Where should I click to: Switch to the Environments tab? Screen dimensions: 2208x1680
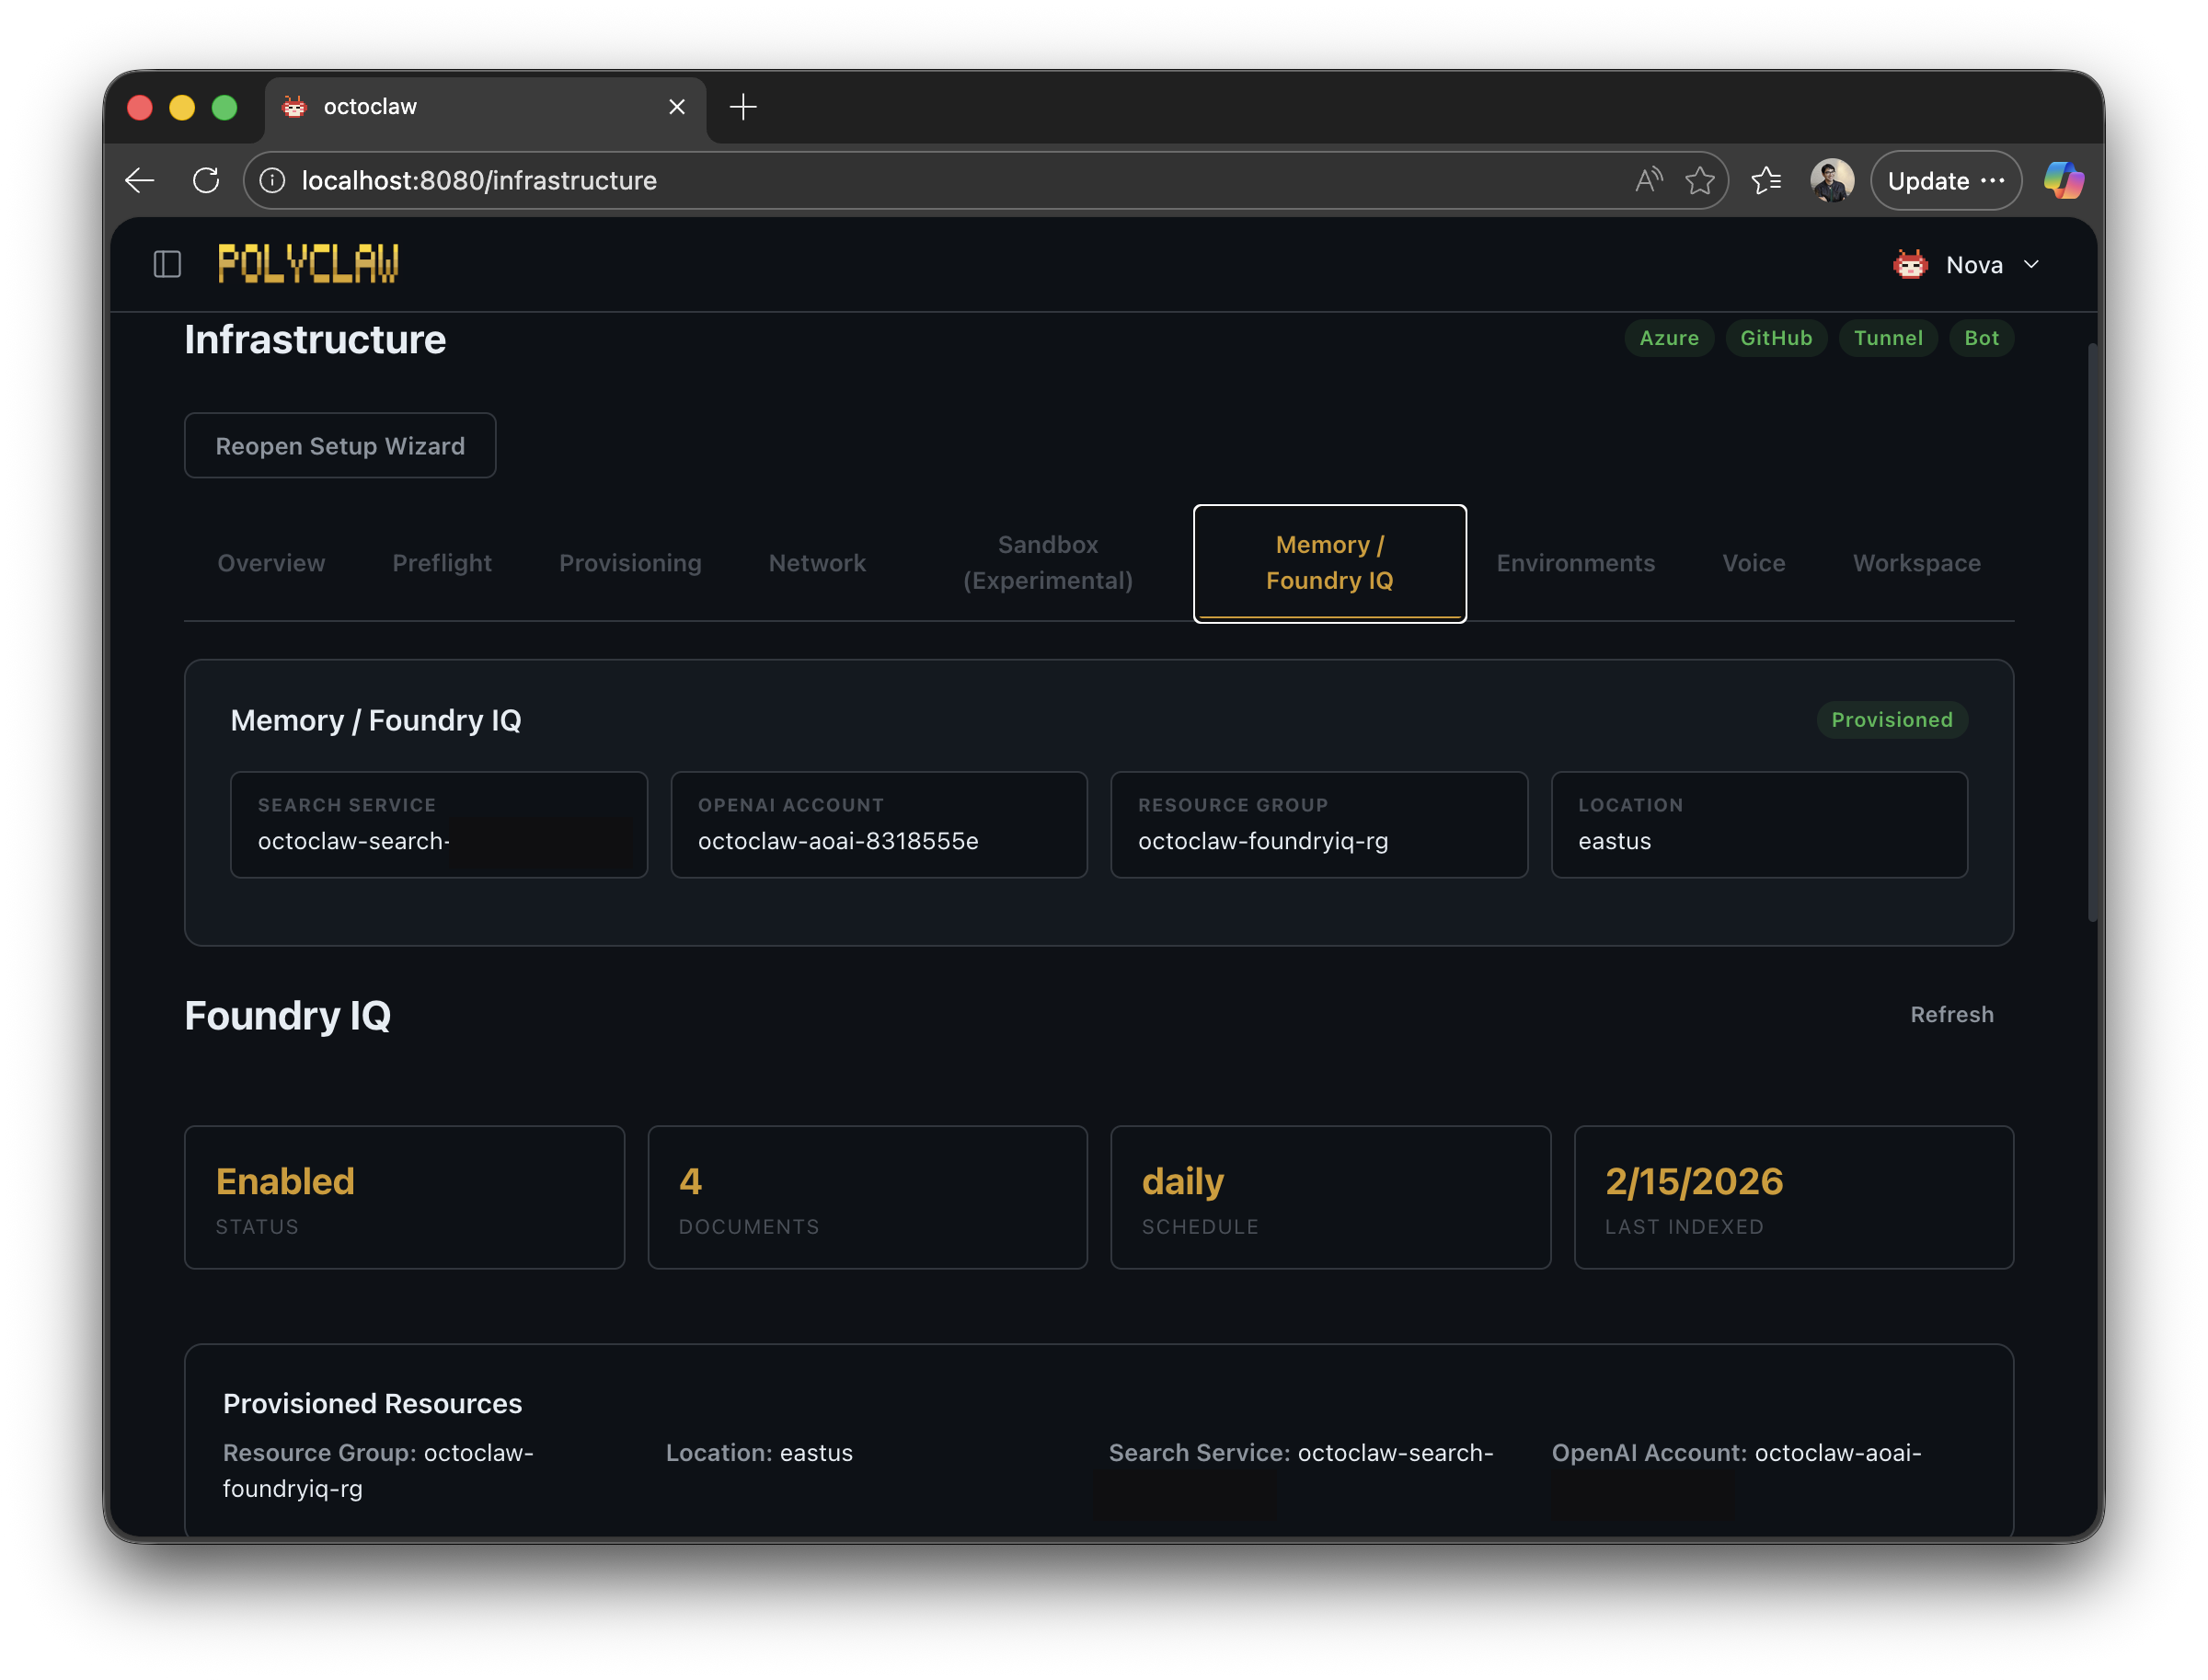(x=1575, y=563)
